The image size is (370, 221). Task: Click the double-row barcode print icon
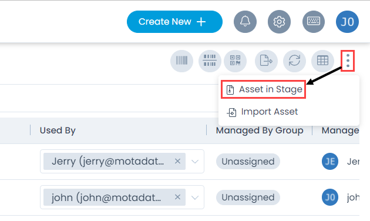click(x=210, y=61)
